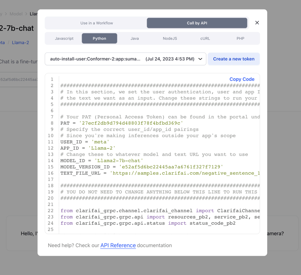Click the MODEL_ID 'Llama2-7b-chat' value
Viewport: 301px width, 275px height.
pyautogui.click(x=119, y=161)
